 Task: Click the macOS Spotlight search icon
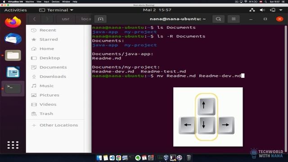[x=265, y=2]
